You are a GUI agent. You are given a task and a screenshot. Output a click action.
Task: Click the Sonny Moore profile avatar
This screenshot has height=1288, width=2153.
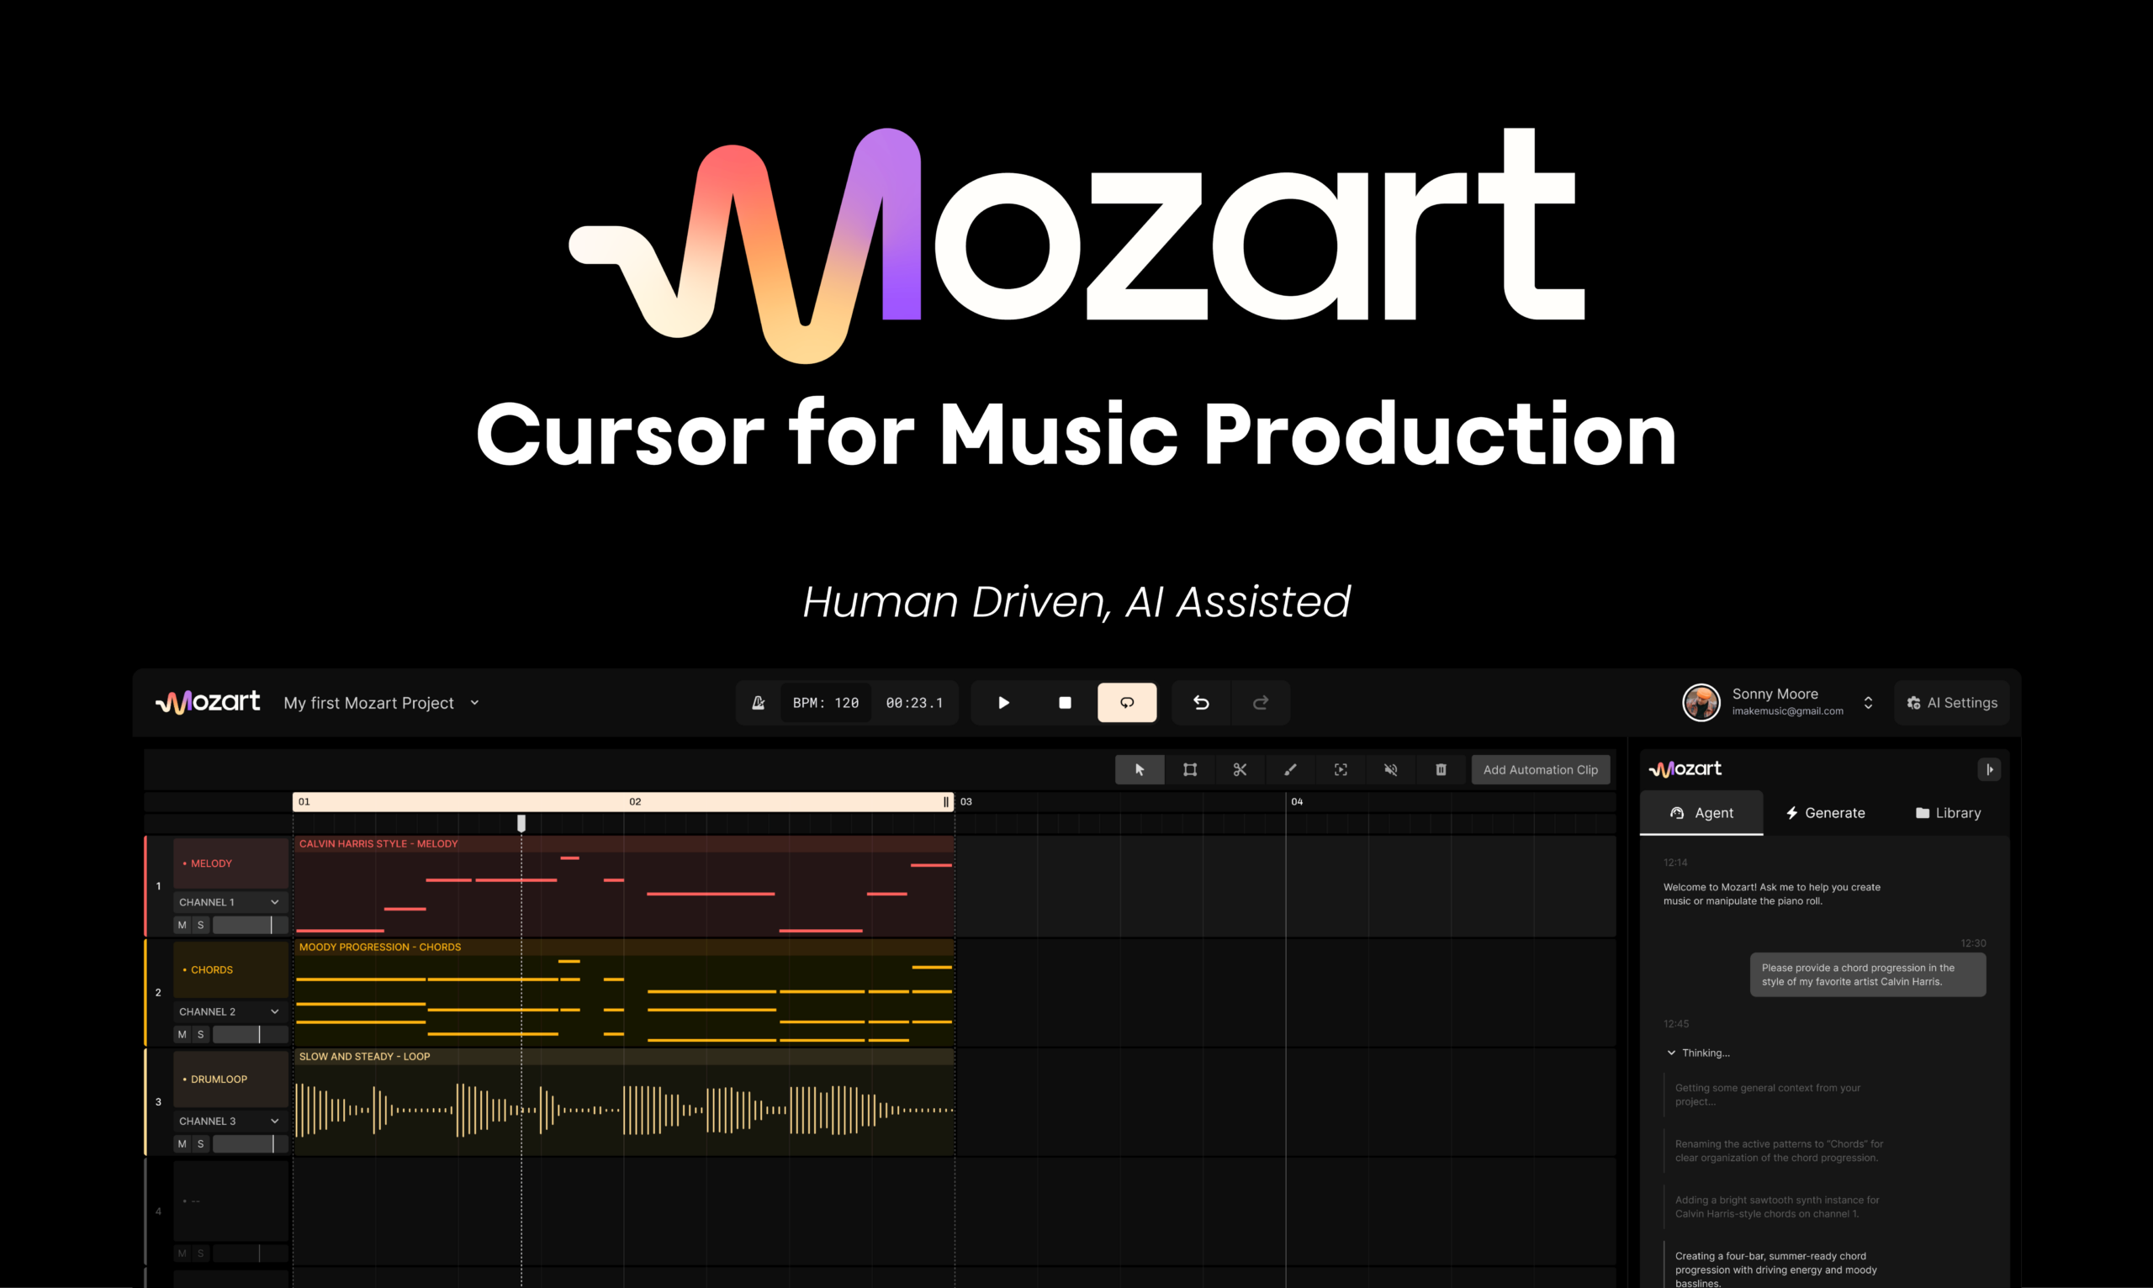1701,703
